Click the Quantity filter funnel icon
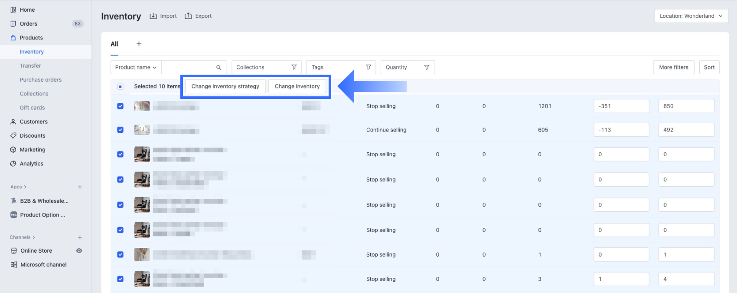This screenshot has width=737, height=293. click(x=427, y=67)
